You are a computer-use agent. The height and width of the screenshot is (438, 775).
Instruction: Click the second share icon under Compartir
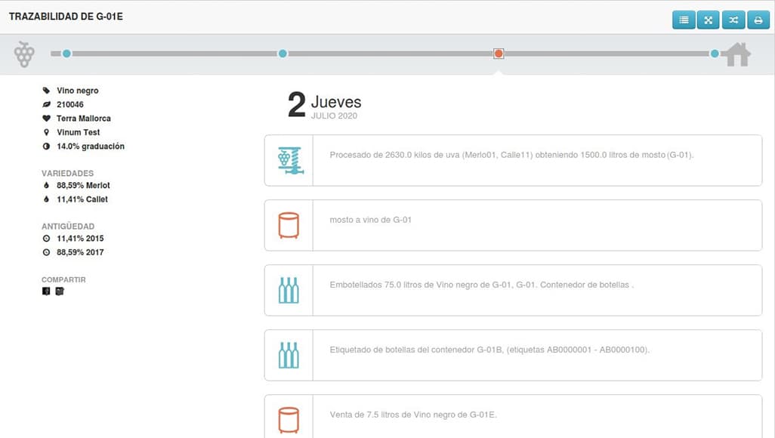click(60, 291)
